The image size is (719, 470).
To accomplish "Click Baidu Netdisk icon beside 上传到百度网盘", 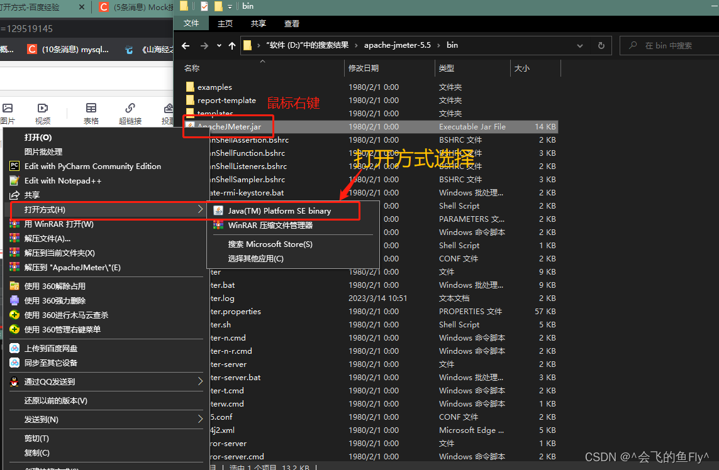I will pos(14,348).
